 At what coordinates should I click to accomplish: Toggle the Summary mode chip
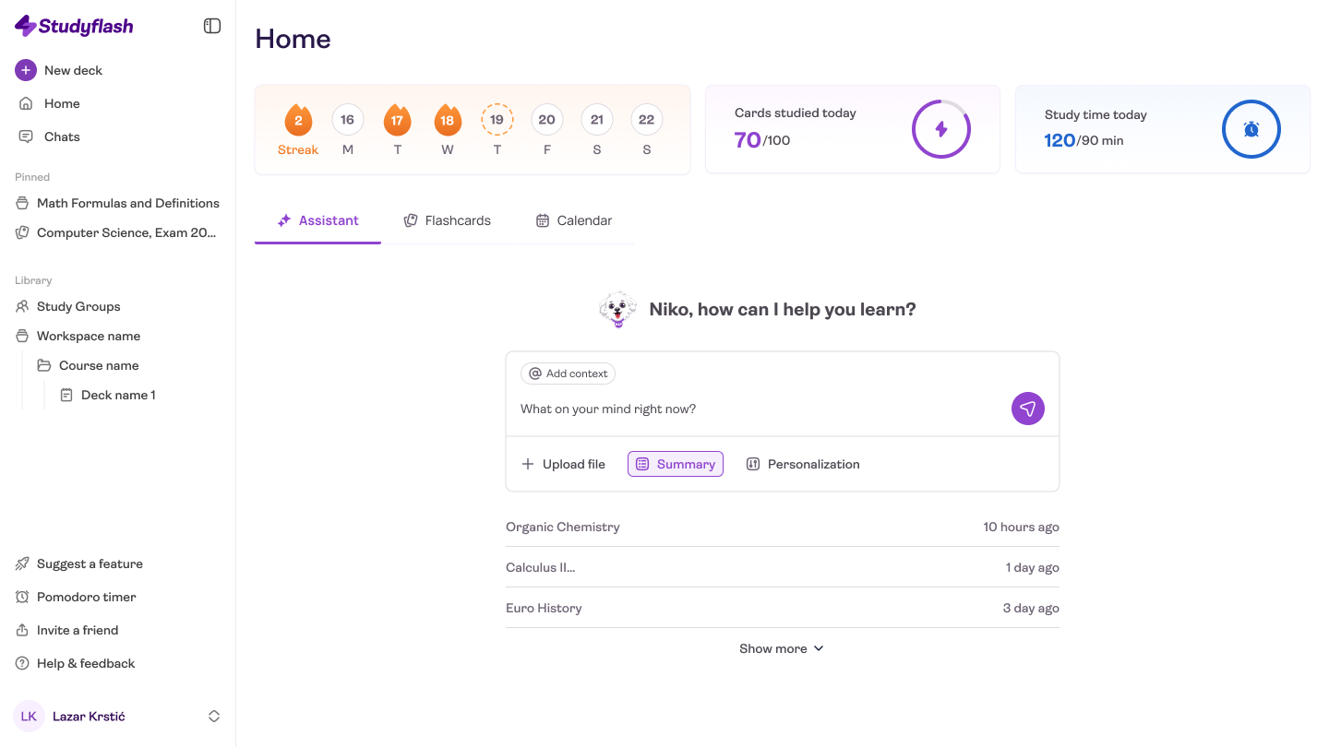675,464
